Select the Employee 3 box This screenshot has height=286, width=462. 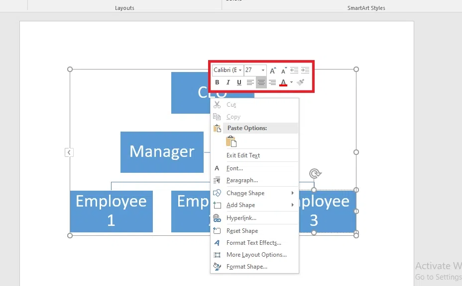pyautogui.click(x=328, y=212)
